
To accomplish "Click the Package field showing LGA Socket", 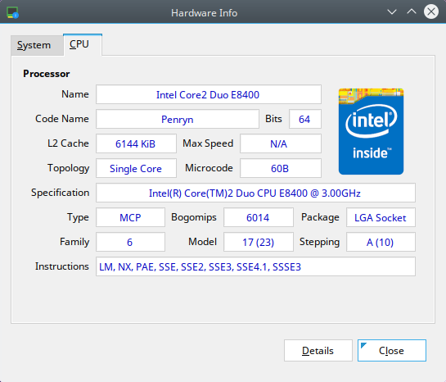I will tap(381, 217).
